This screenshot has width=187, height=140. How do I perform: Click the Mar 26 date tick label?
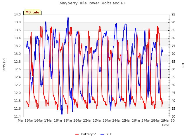[x=131, y=120]
